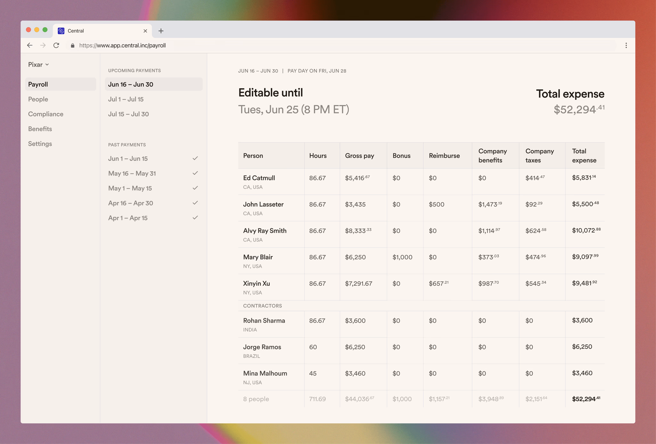Click the Ed Catmull person name
656x444 pixels.
(259, 178)
